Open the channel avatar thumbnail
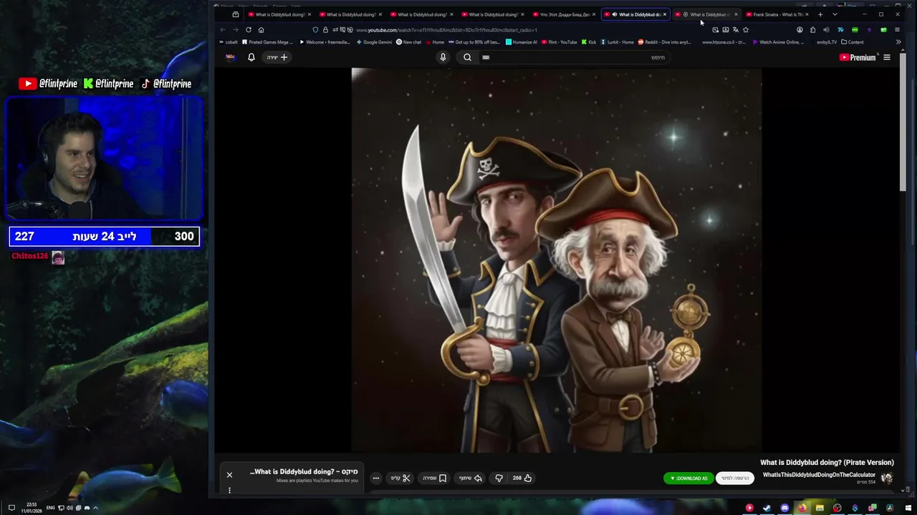917x515 pixels. 887,478
